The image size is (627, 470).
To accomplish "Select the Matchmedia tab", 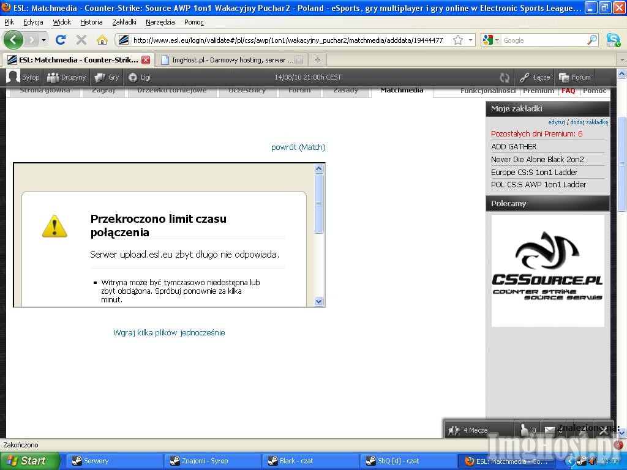I will [402, 91].
